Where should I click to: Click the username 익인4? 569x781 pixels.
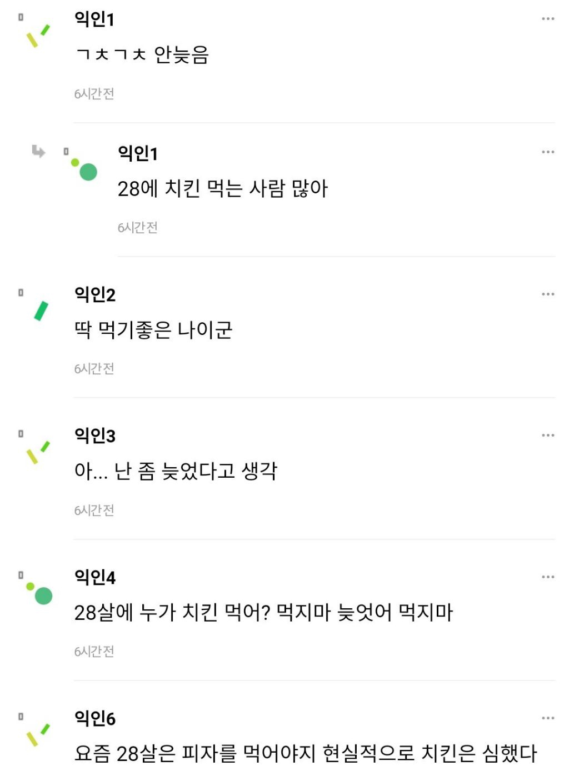click(95, 577)
